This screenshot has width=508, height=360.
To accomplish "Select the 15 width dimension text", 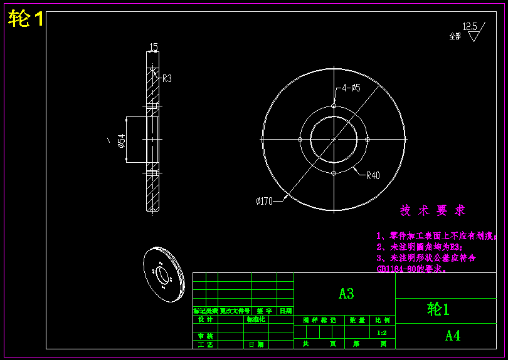I will pyautogui.click(x=154, y=47).
